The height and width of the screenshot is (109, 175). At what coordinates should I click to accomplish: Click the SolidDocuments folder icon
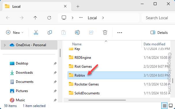coord(71,93)
